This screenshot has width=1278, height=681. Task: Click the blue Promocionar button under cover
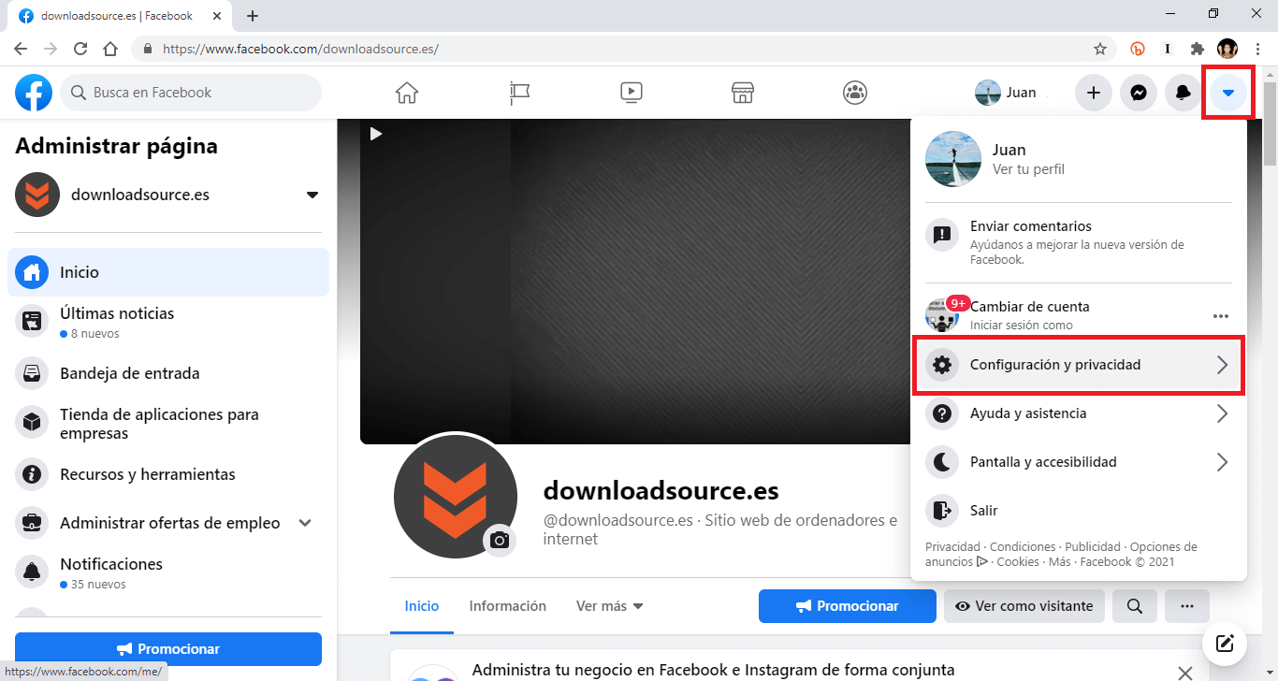848,606
